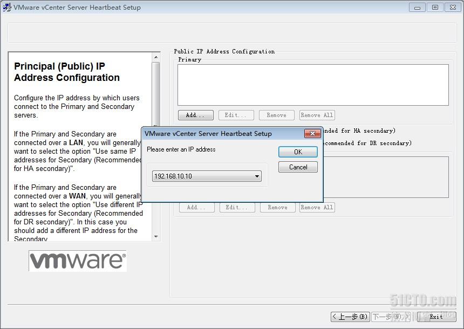
Task: Cancel the IP address dialog
Action: (298, 167)
